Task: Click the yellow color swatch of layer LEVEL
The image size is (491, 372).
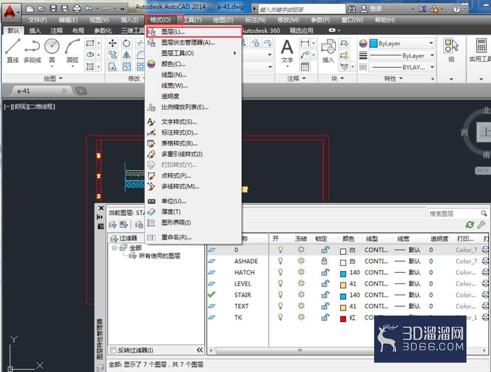Action: click(343, 285)
